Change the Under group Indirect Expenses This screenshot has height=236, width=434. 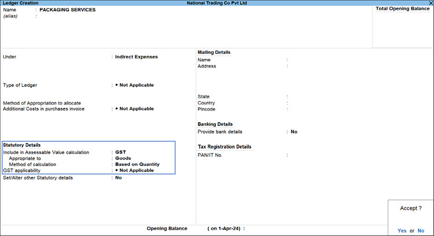pyautogui.click(x=136, y=57)
